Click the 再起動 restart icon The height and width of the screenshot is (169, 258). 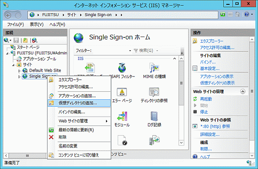tap(195, 99)
